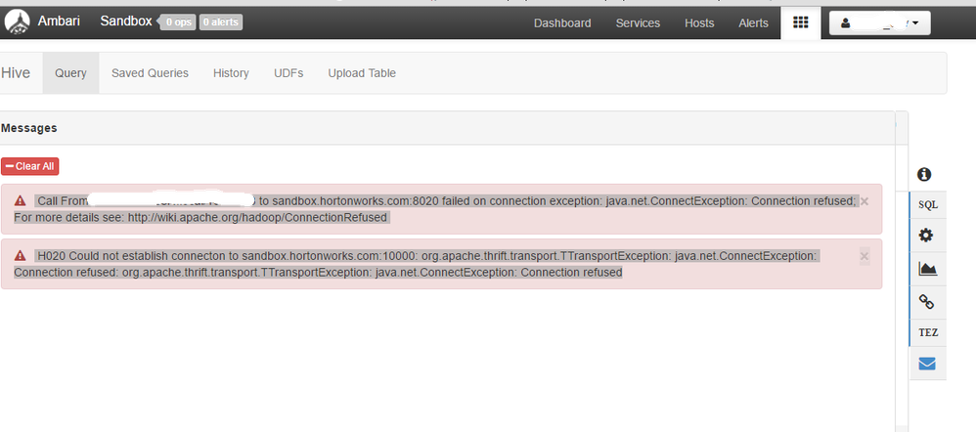Dismiss the port 8020 connection error
This screenshot has height=432, width=976.
[x=864, y=201]
